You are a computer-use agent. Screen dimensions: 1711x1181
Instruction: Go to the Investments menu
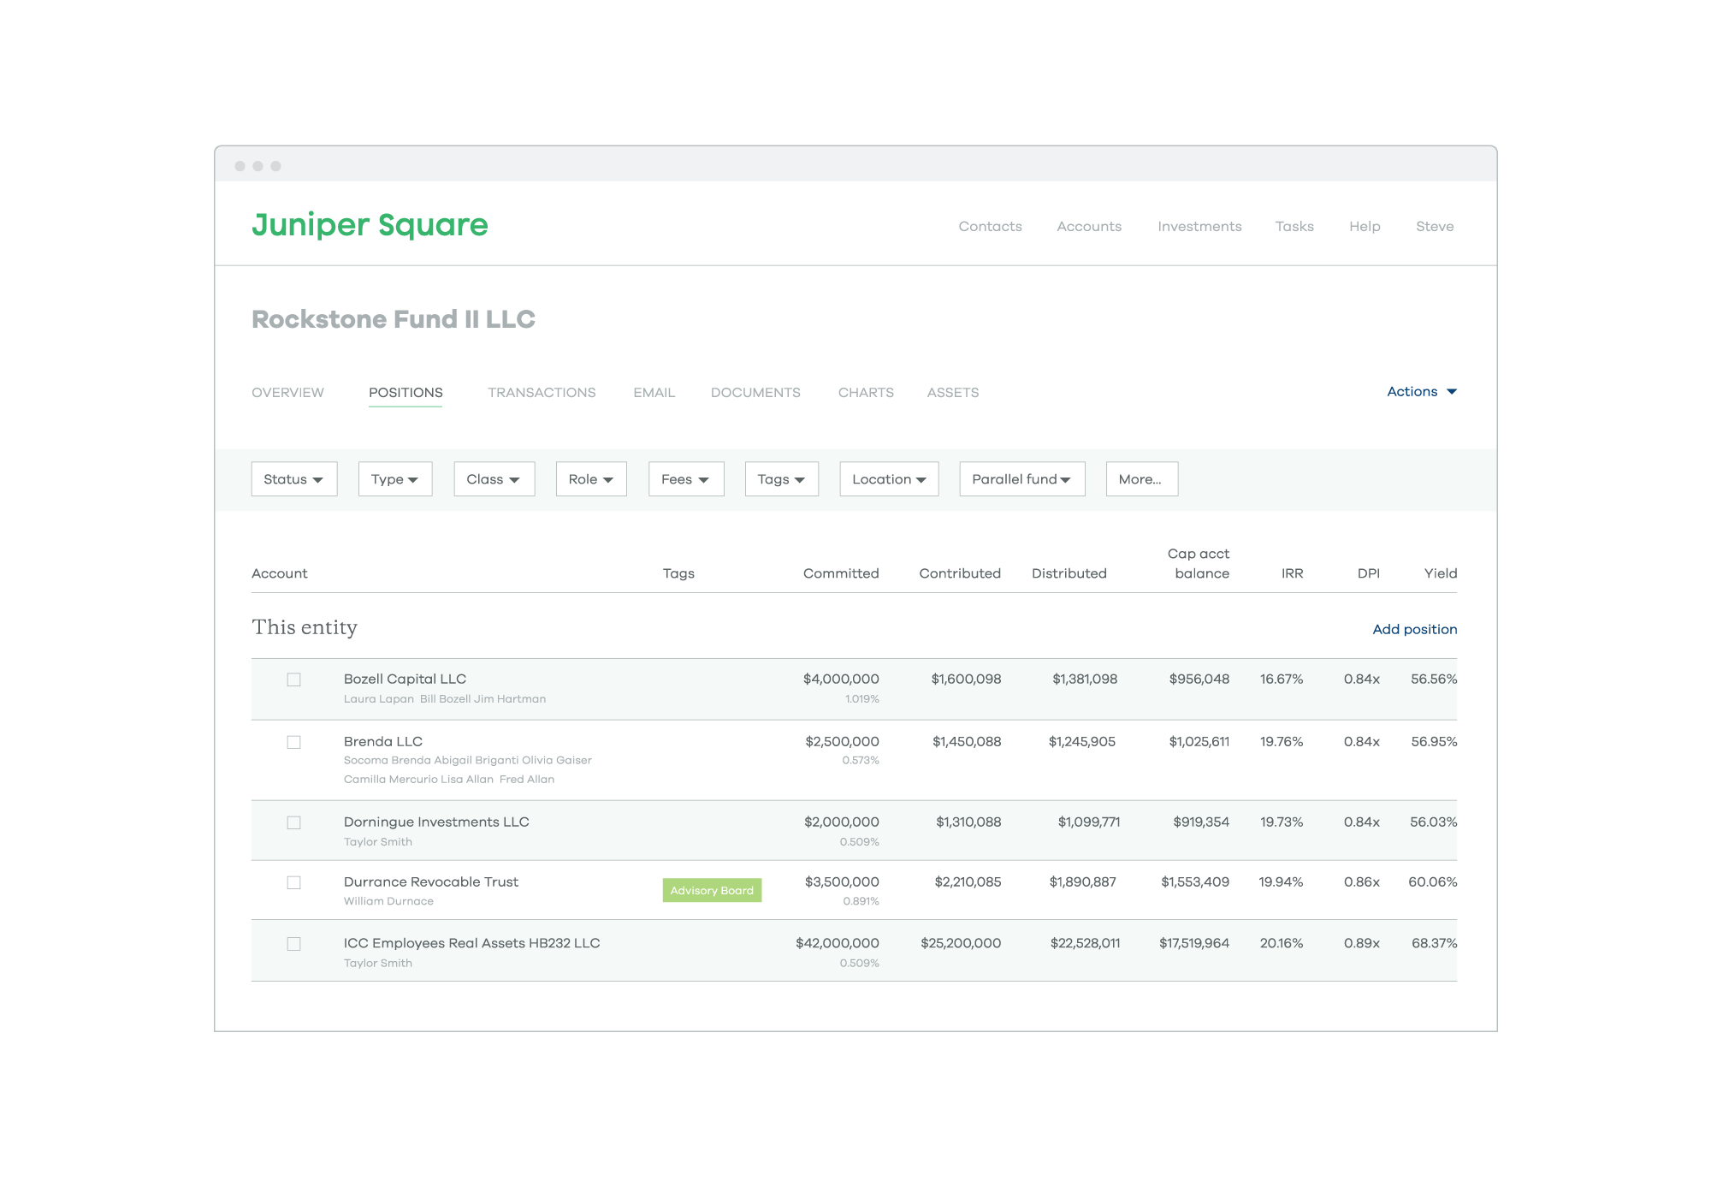click(1199, 227)
